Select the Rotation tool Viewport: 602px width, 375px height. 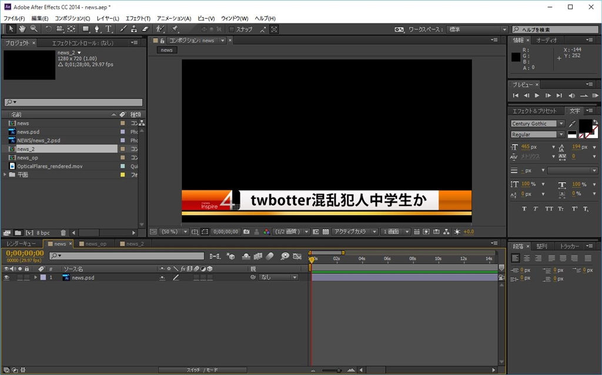(48, 29)
